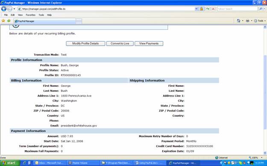Click the security padlock icon in address bar
This screenshot has height=166, width=267.
point(202,9)
